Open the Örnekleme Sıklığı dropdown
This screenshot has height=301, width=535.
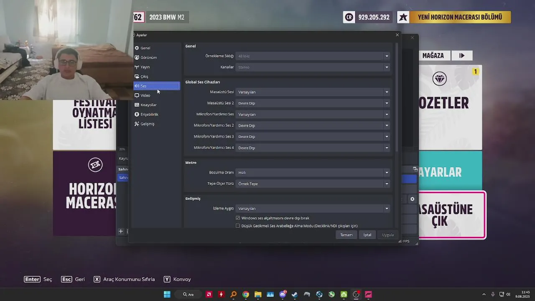pyautogui.click(x=313, y=56)
